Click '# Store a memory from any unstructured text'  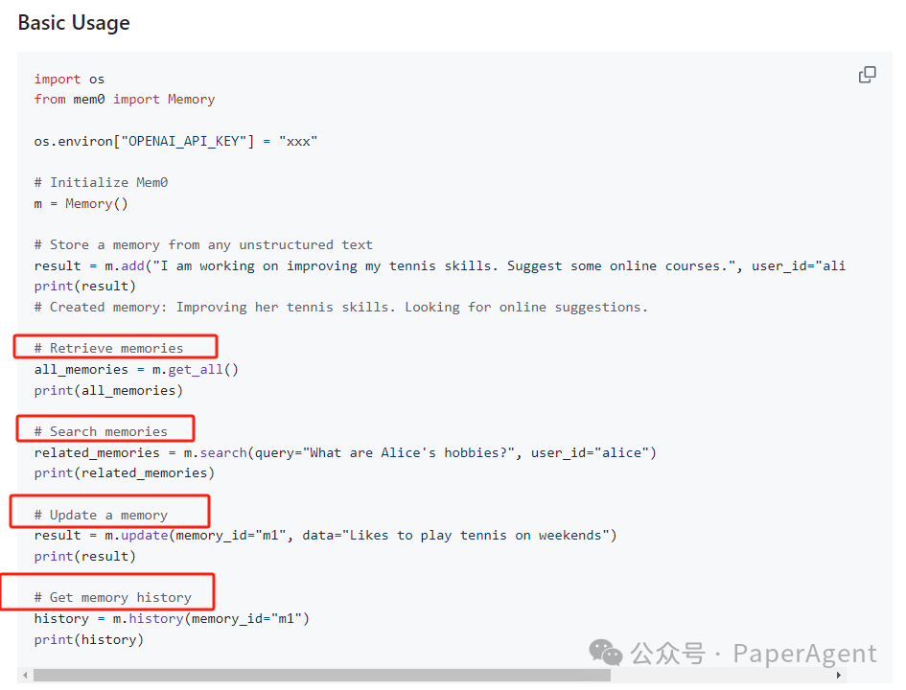pyautogui.click(x=203, y=244)
